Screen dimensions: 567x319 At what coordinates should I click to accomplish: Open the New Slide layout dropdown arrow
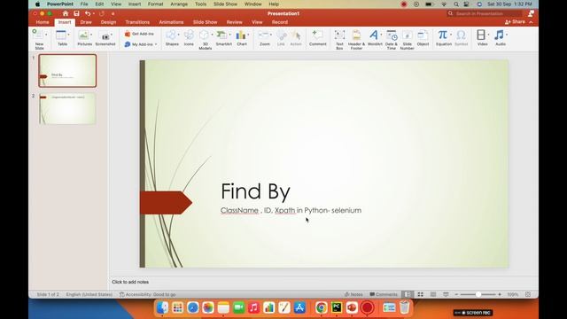click(46, 35)
